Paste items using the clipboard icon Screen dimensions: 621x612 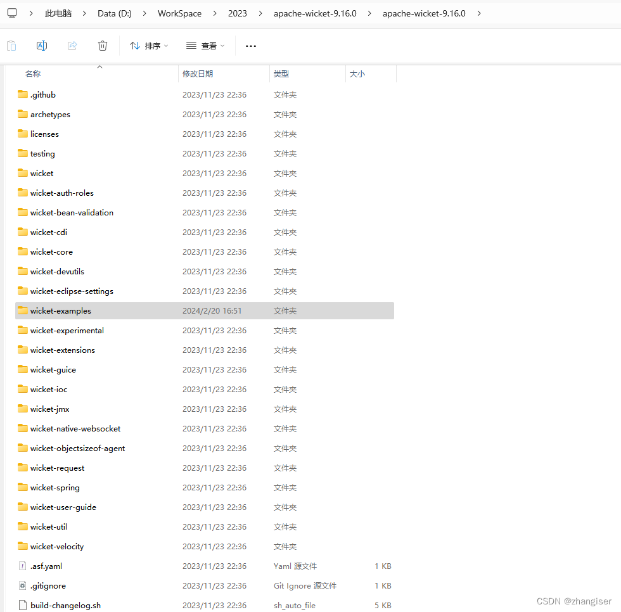click(11, 45)
